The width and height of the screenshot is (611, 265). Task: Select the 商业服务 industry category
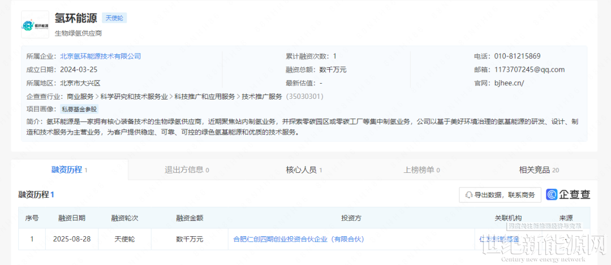click(80, 97)
